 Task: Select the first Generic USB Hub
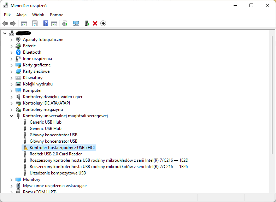46,122
